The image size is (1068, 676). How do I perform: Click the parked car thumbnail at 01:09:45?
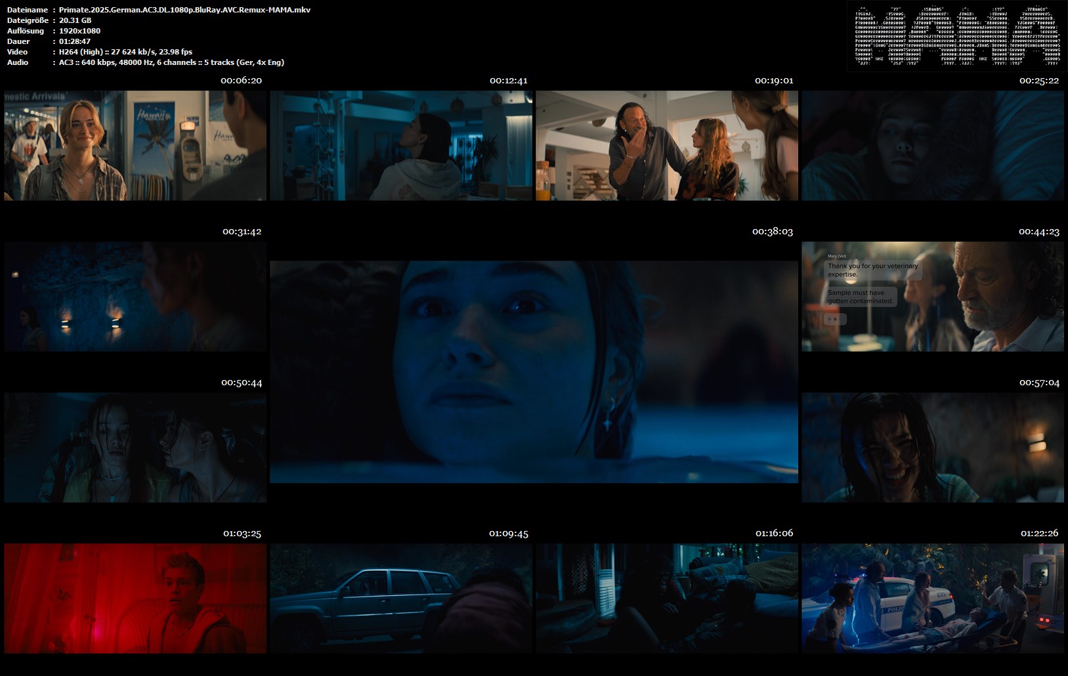(x=401, y=599)
